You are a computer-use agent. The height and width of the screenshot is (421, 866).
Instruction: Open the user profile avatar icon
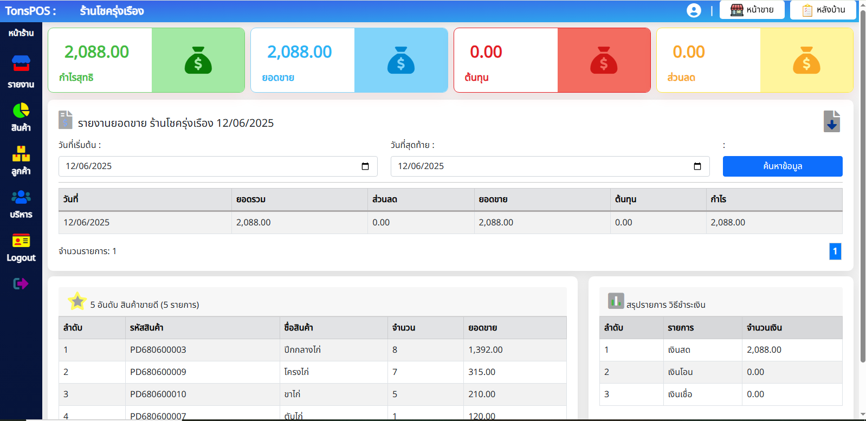point(694,11)
